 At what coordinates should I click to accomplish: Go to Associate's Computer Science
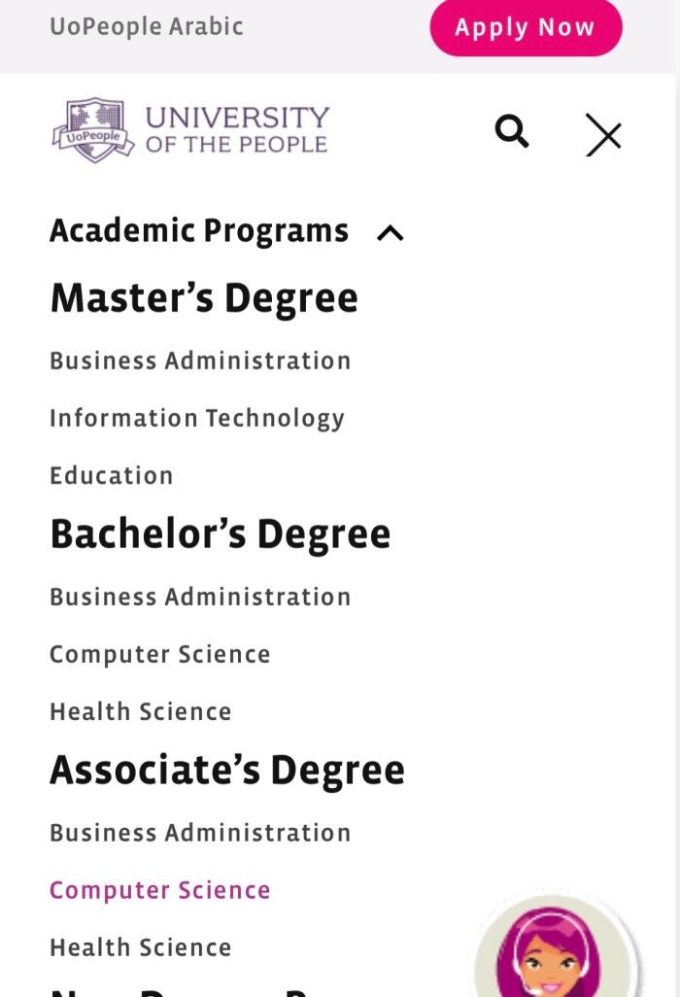point(160,890)
